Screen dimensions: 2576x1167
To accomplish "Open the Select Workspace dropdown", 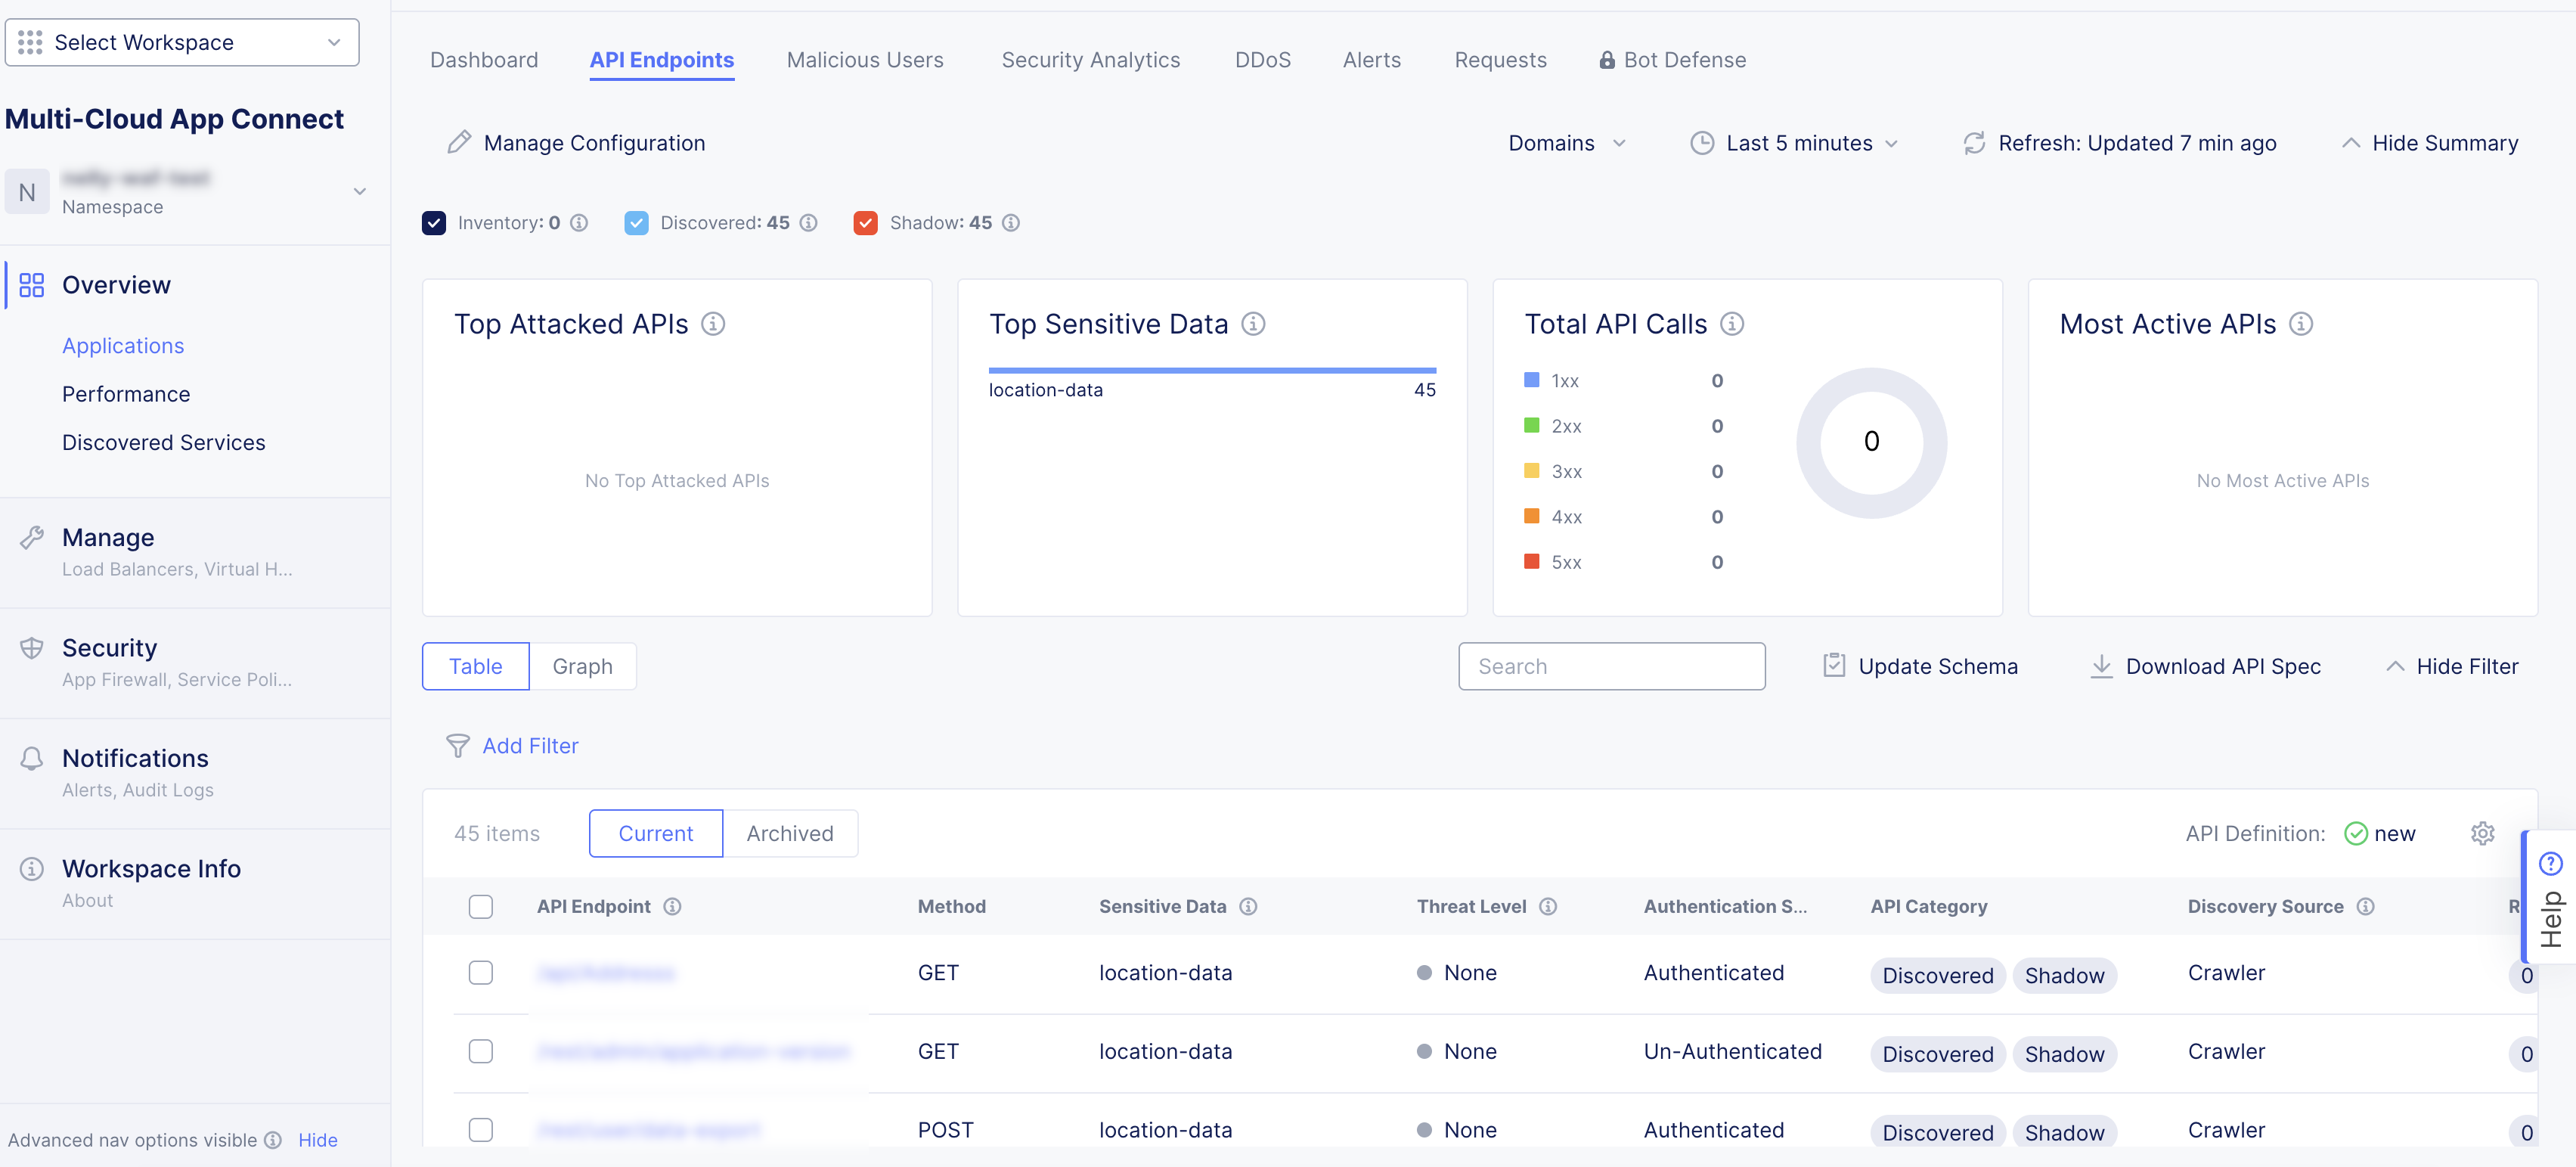I will [x=182, y=42].
